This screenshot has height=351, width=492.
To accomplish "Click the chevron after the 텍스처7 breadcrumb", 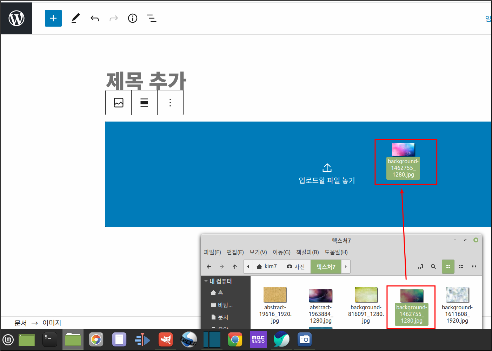I will point(346,267).
